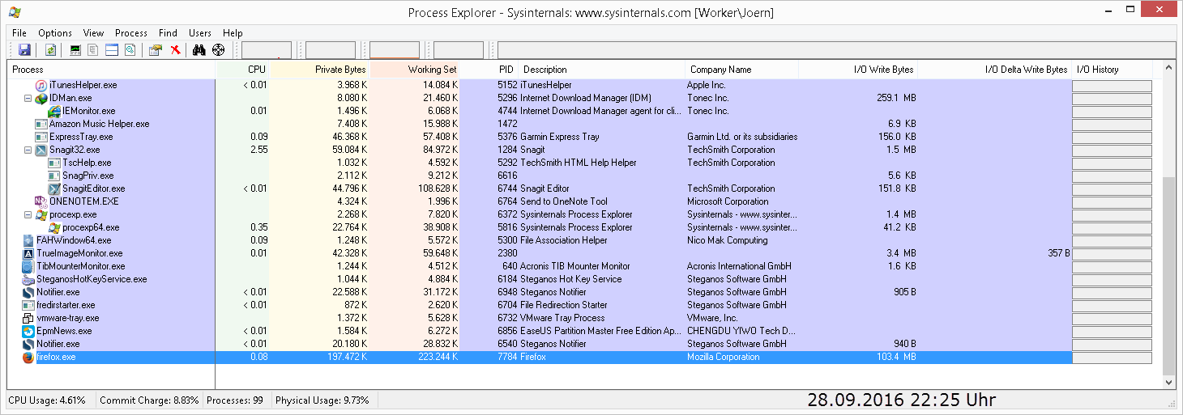1183x415 pixels.
Task: Click the Firefox icon in the process list
Action: point(28,357)
